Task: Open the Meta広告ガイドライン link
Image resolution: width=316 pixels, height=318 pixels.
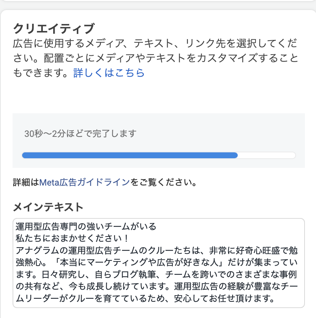Action: [x=85, y=182]
